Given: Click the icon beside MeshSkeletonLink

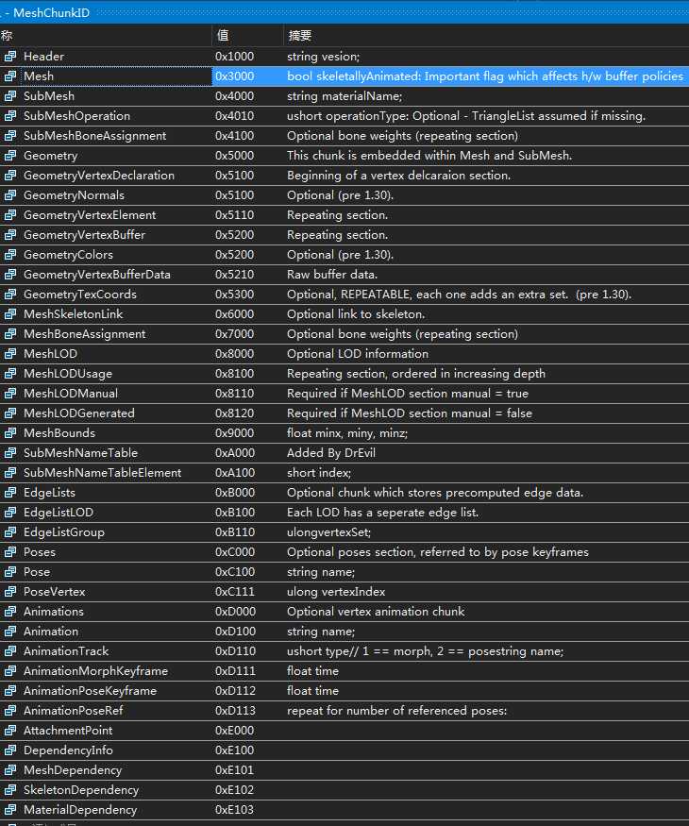Looking at the screenshot, I should pos(10,314).
